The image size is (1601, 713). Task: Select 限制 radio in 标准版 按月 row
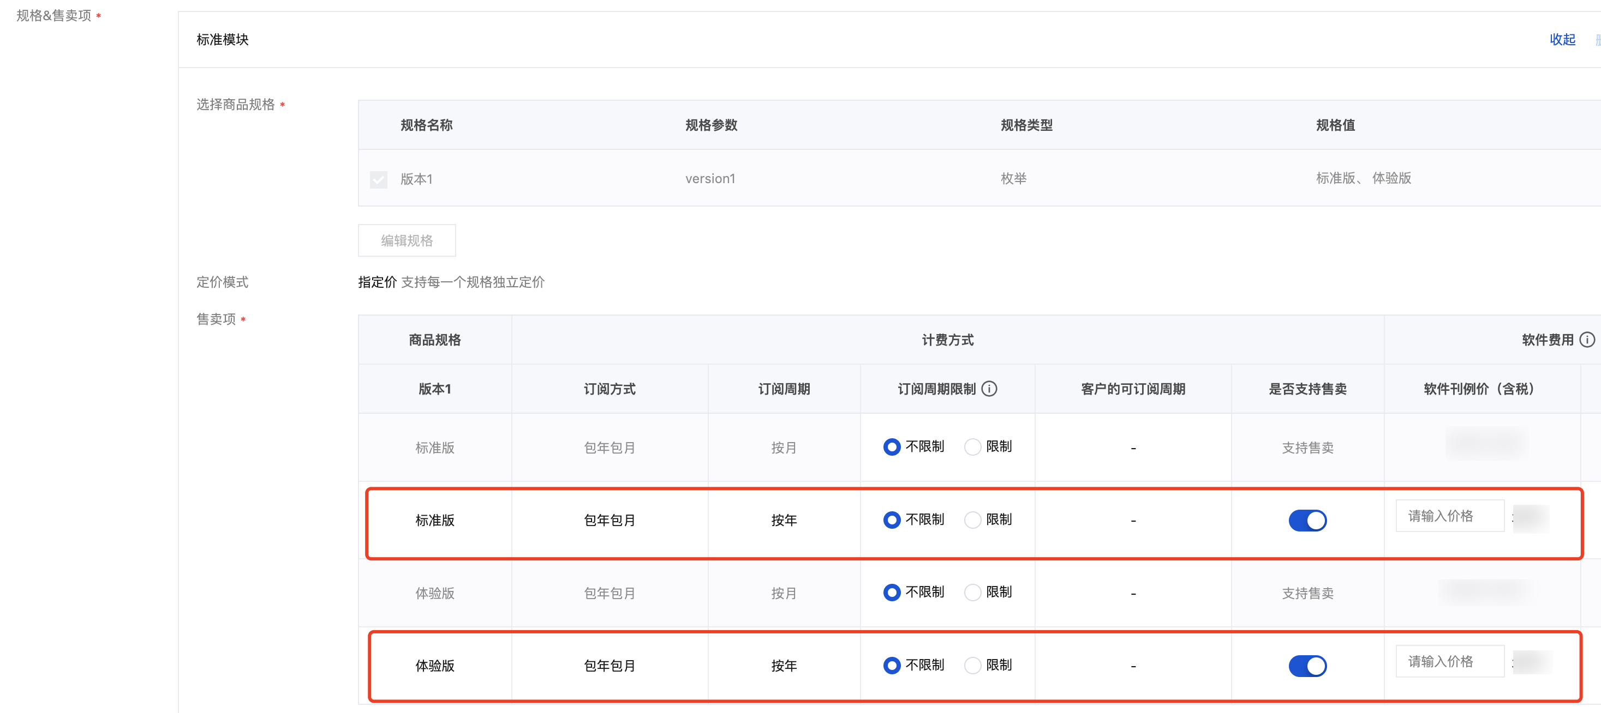(x=972, y=447)
